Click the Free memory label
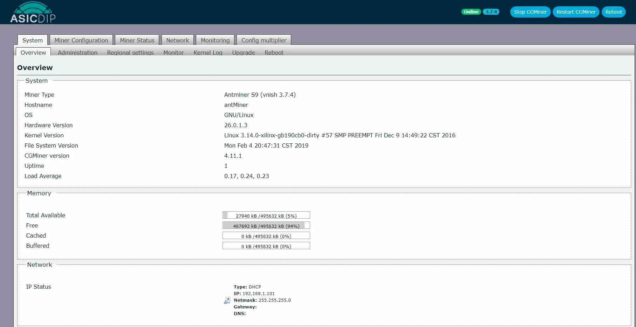 [32, 225]
